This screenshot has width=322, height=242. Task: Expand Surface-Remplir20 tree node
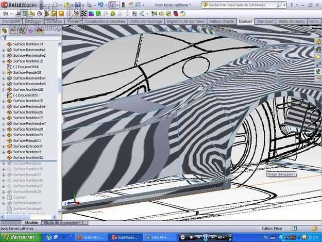tap(4, 72)
